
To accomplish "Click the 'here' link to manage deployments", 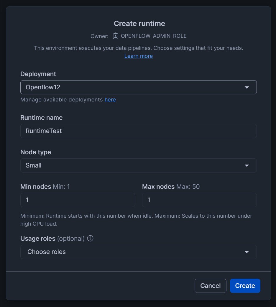I will pos(110,100).
